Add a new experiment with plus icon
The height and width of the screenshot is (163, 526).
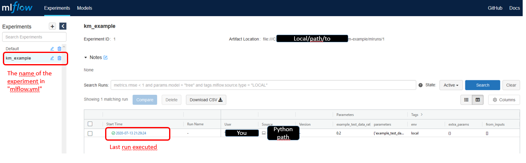coord(52,26)
